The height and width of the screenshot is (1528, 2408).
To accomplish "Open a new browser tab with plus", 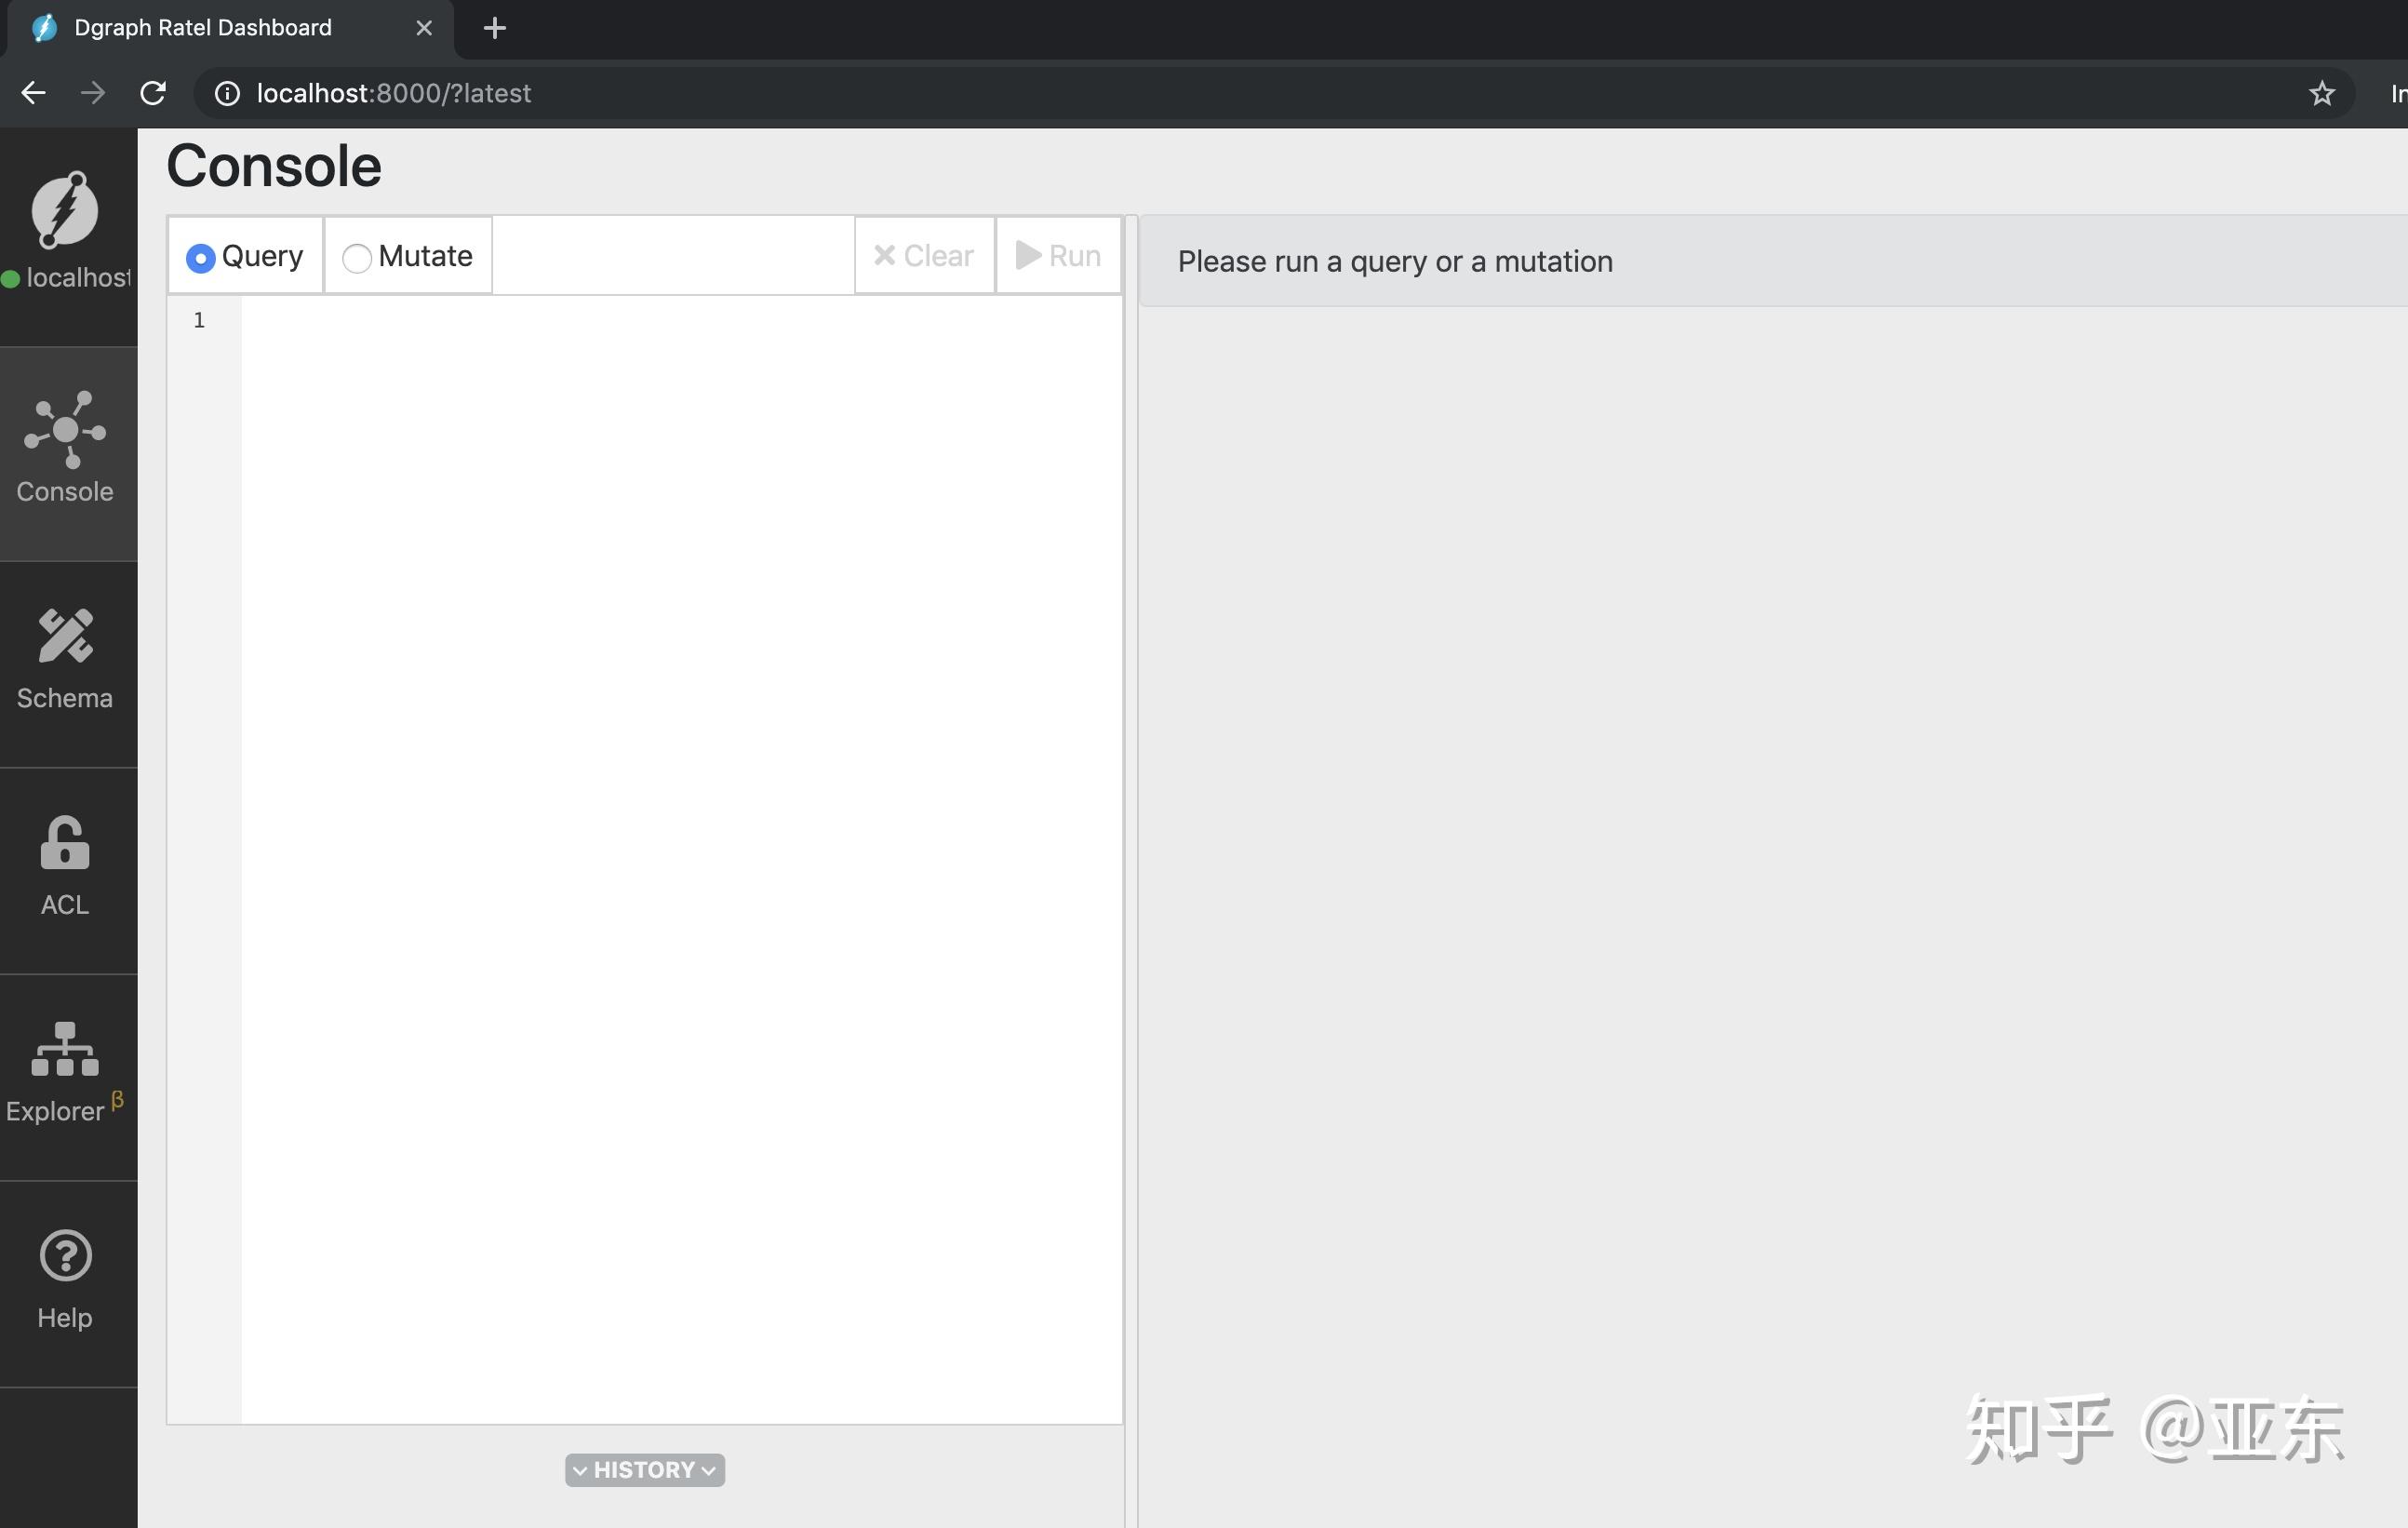I will coord(494,28).
